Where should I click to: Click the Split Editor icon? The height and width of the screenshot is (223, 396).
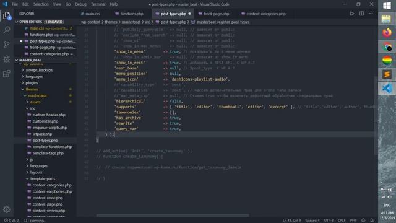click(x=361, y=14)
